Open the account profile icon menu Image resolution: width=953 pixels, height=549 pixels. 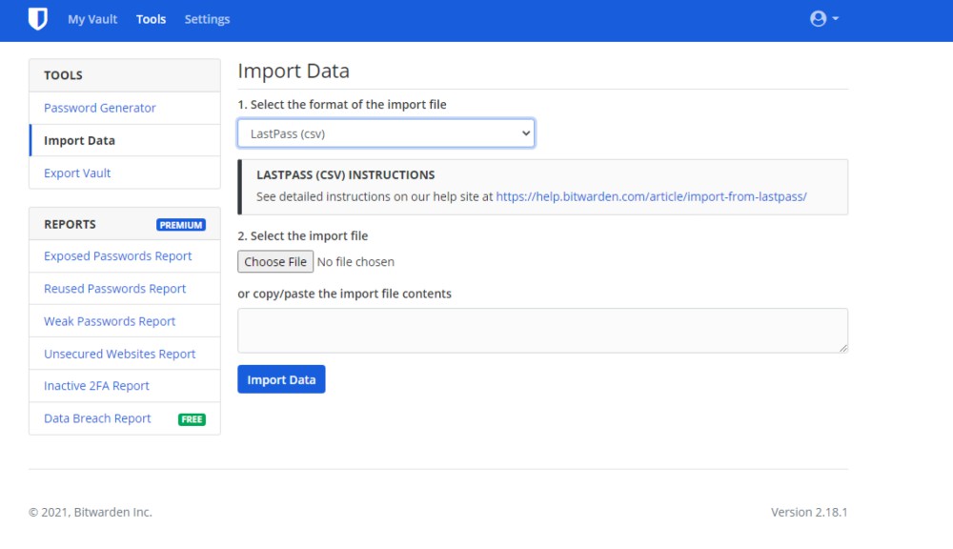point(824,19)
